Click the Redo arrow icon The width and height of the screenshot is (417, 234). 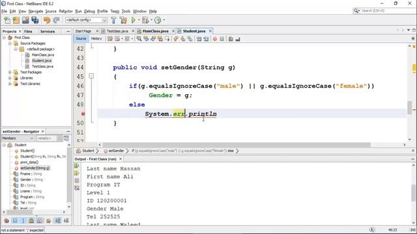click(56, 20)
